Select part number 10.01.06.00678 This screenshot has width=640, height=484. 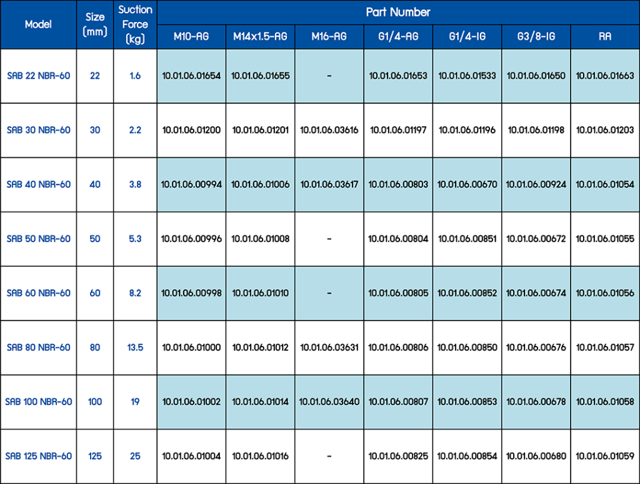[536, 402]
